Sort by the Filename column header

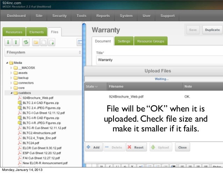click(145, 86)
